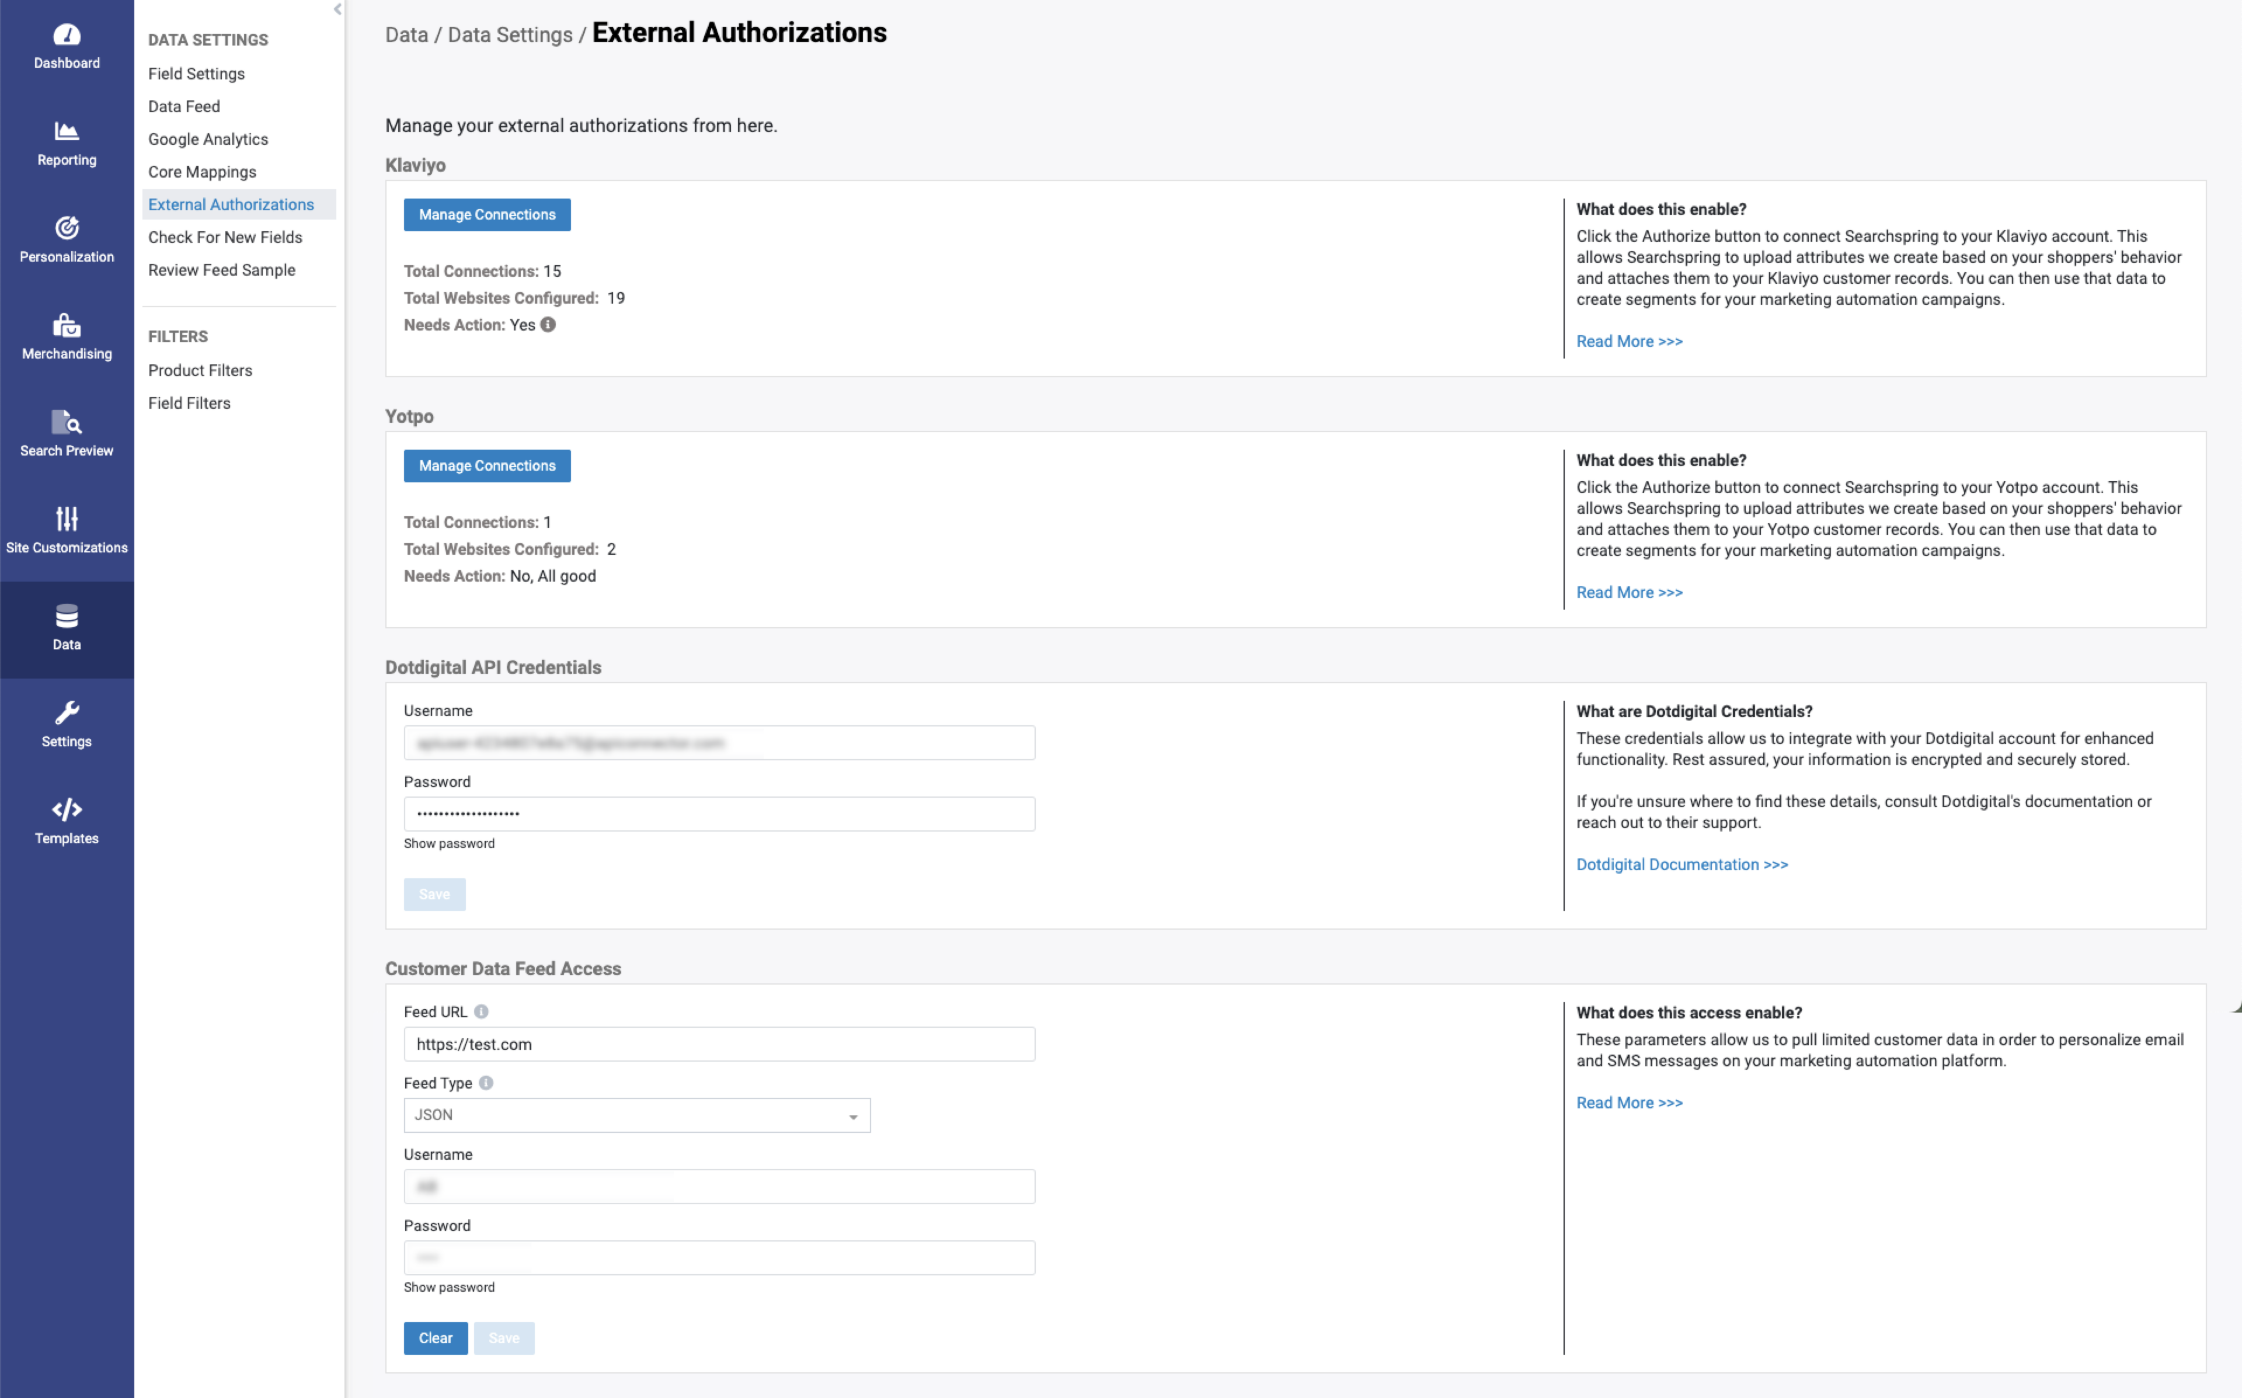
Task: Click Save under Dotdigital API Credentials
Action: tap(434, 895)
